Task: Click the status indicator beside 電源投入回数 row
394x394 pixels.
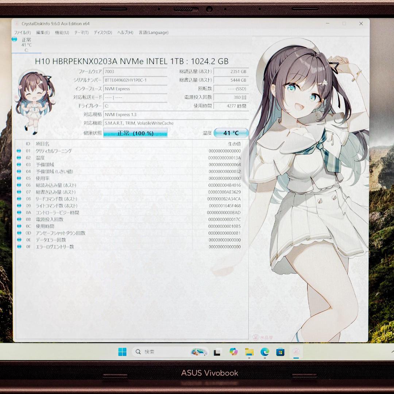Action: pos(19,219)
